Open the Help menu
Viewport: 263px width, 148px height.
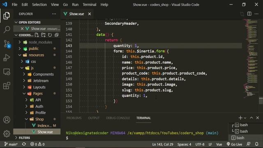[104, 5]
